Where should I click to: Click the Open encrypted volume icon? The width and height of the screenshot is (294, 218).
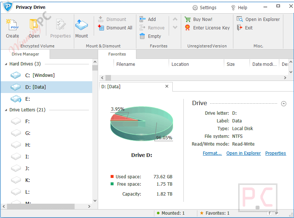pyautogui.click(x=34, y=25)
